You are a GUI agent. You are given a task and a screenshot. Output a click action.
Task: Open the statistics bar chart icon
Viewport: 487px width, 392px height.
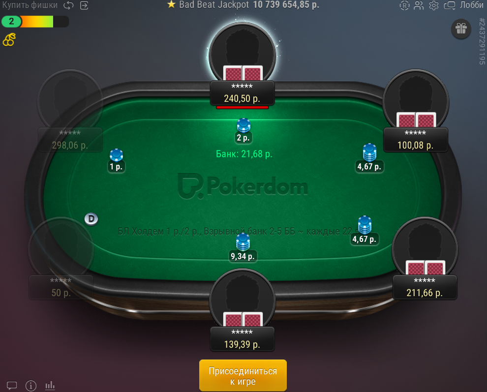(50, 386)
